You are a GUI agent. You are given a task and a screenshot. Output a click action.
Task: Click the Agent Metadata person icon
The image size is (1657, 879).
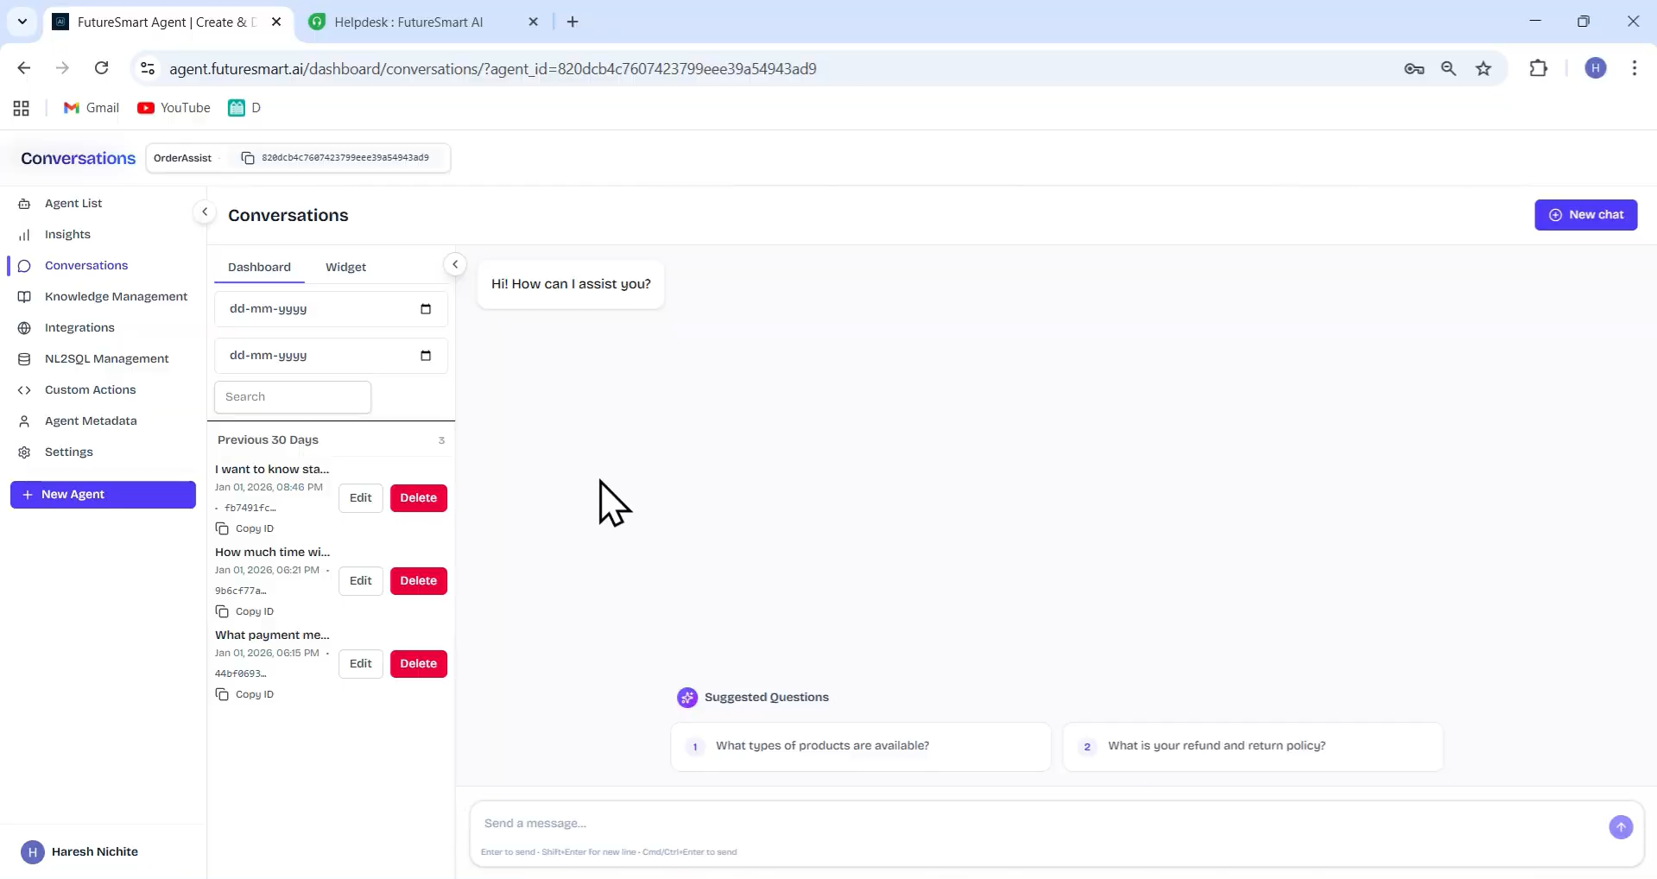click(24, 421)
